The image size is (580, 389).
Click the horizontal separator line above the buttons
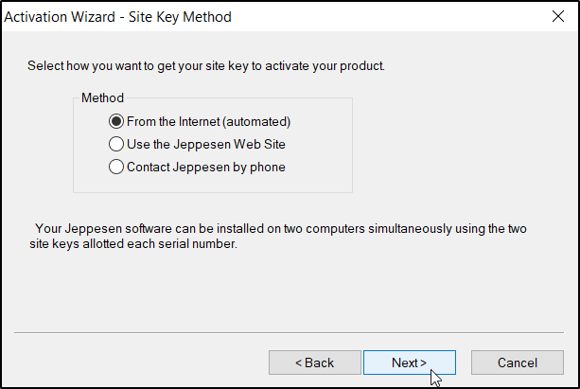290,333
